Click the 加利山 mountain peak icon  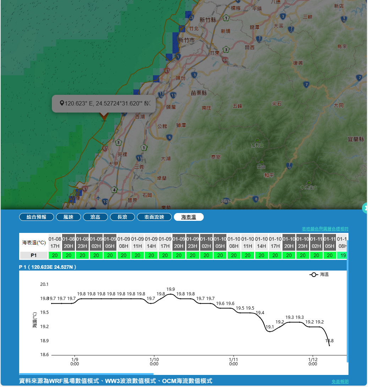pos(257,140)
